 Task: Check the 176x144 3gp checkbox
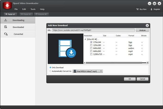91,42
